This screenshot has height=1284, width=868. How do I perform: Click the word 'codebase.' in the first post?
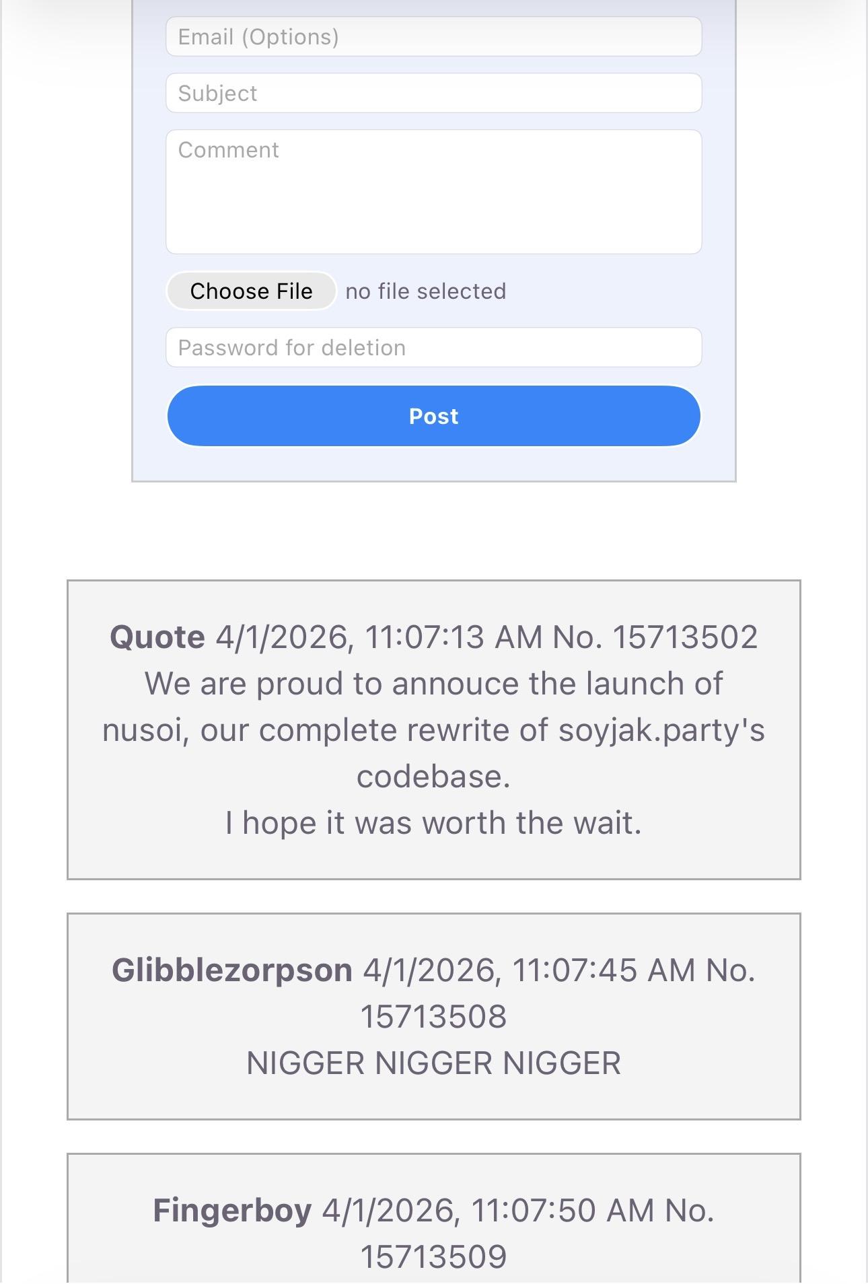point(433,777)
